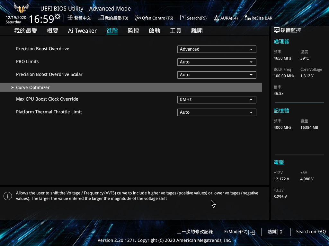Click the 4.980 V reading

[307, 179]
